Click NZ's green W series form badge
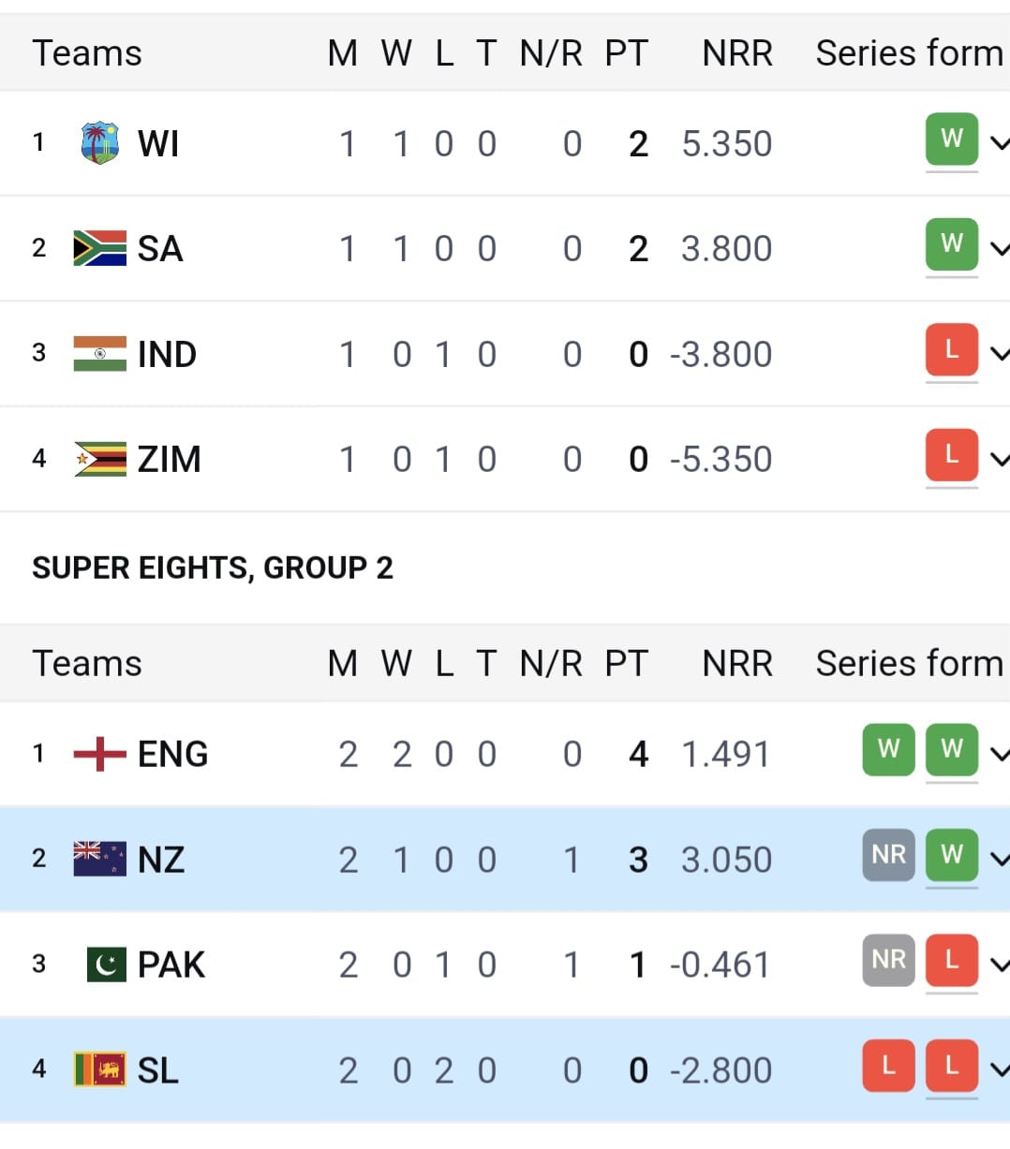This screenshot has height=1149, width=1010. (951, 854)
